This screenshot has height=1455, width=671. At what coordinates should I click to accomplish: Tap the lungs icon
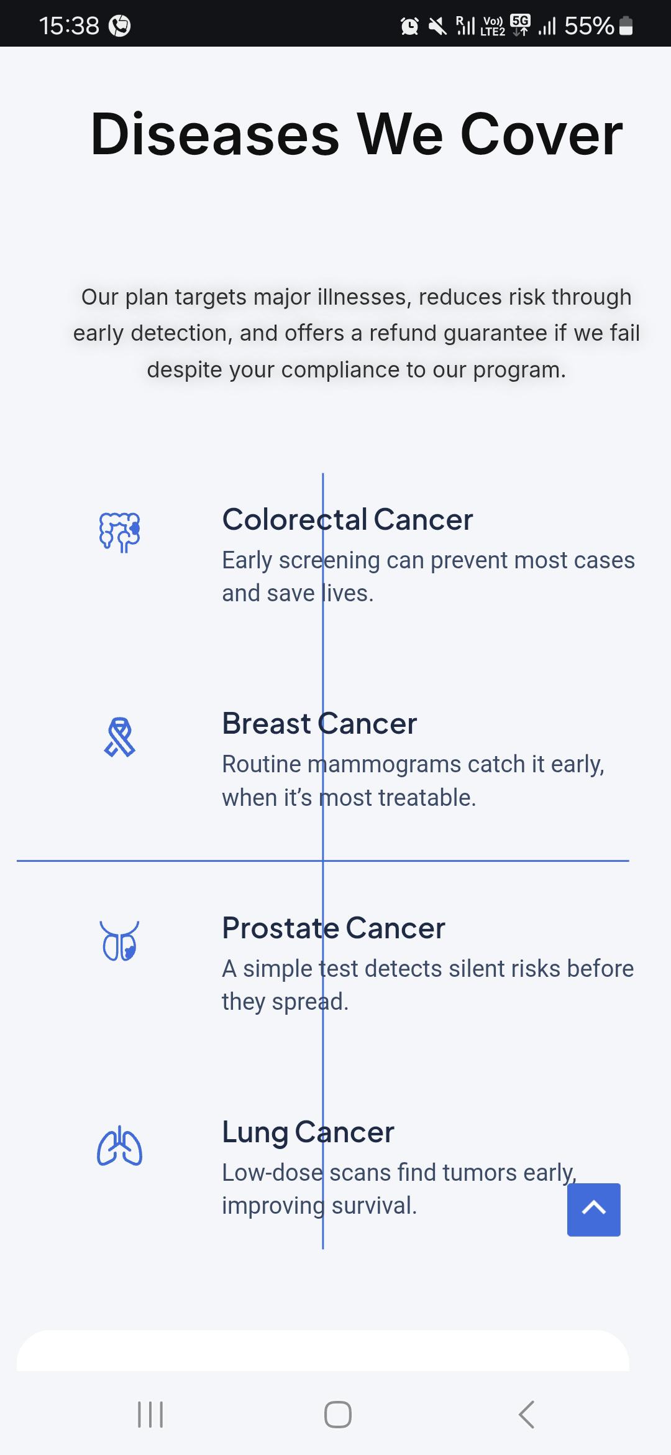pyautogui.click(x=120, y=1145)
